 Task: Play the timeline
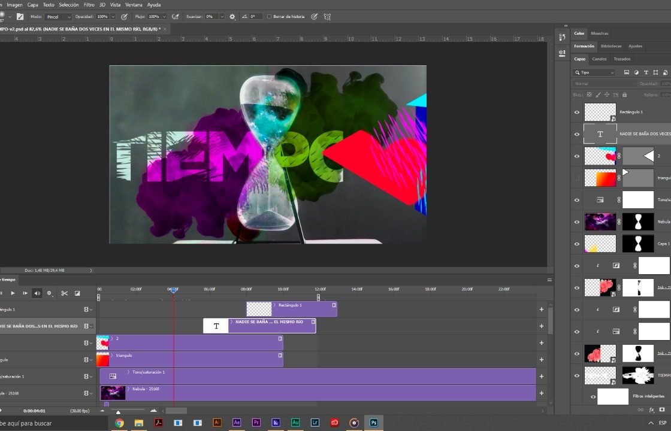13,293
